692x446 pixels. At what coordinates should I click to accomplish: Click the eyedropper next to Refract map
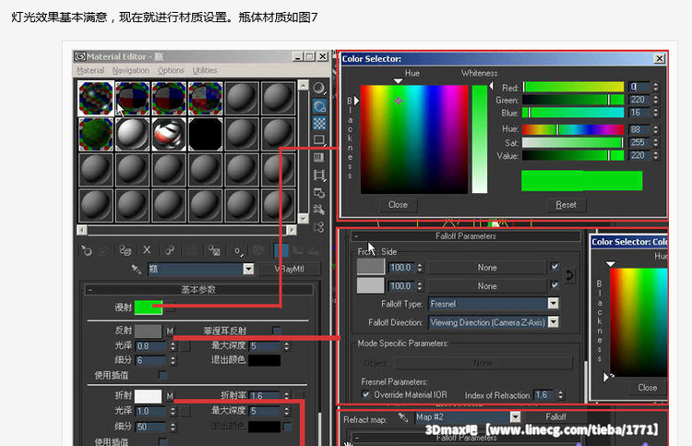tap(403, 416)
